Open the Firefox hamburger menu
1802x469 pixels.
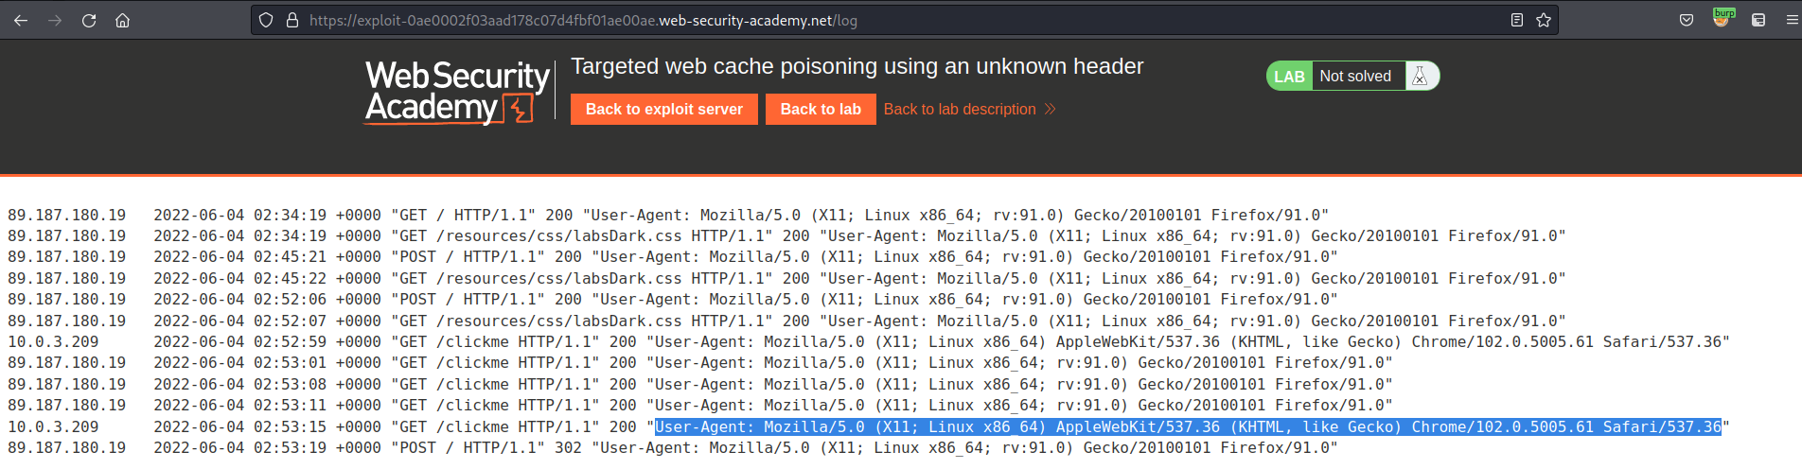[x=1792, y=20]
